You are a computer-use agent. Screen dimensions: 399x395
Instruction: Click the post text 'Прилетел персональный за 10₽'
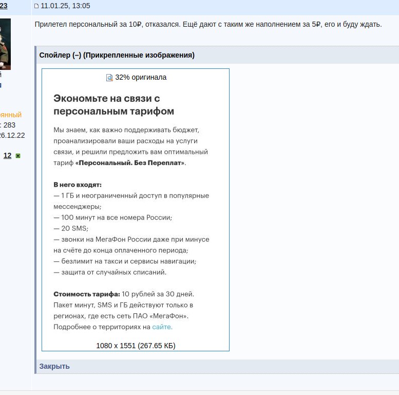pyautogui.click(x=88, y=25)
